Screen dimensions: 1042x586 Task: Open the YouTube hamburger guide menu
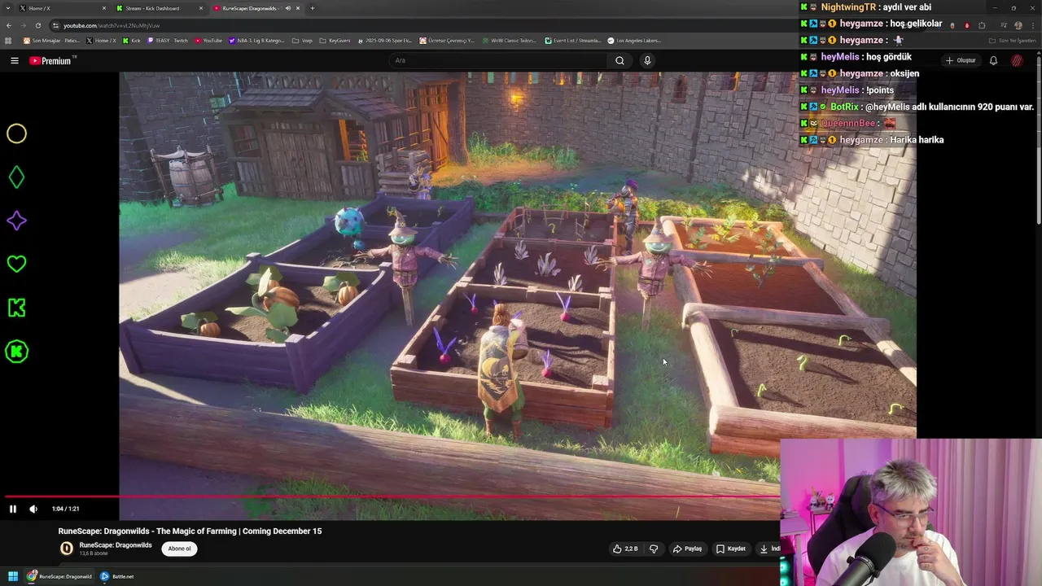coord(14,60)
